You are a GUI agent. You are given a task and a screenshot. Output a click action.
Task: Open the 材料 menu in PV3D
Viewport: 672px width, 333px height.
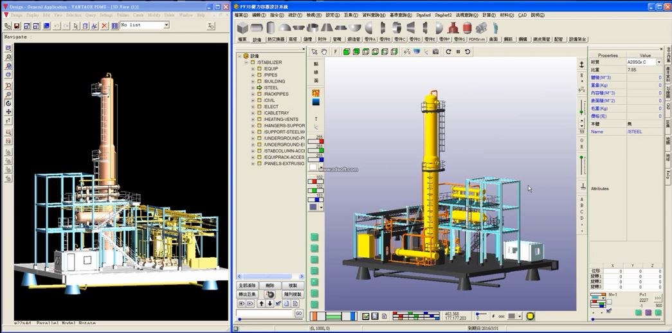coord(507,15)
